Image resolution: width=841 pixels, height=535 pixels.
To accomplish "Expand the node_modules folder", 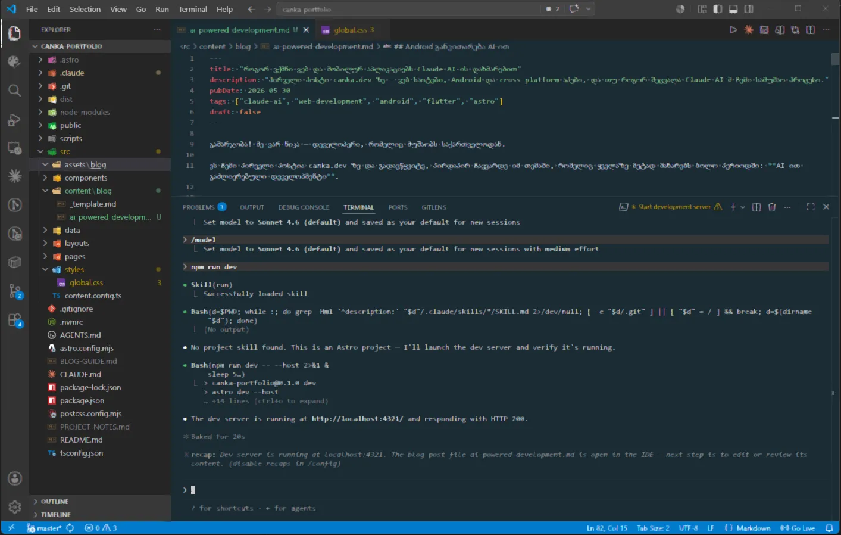I will click(100, 112).
